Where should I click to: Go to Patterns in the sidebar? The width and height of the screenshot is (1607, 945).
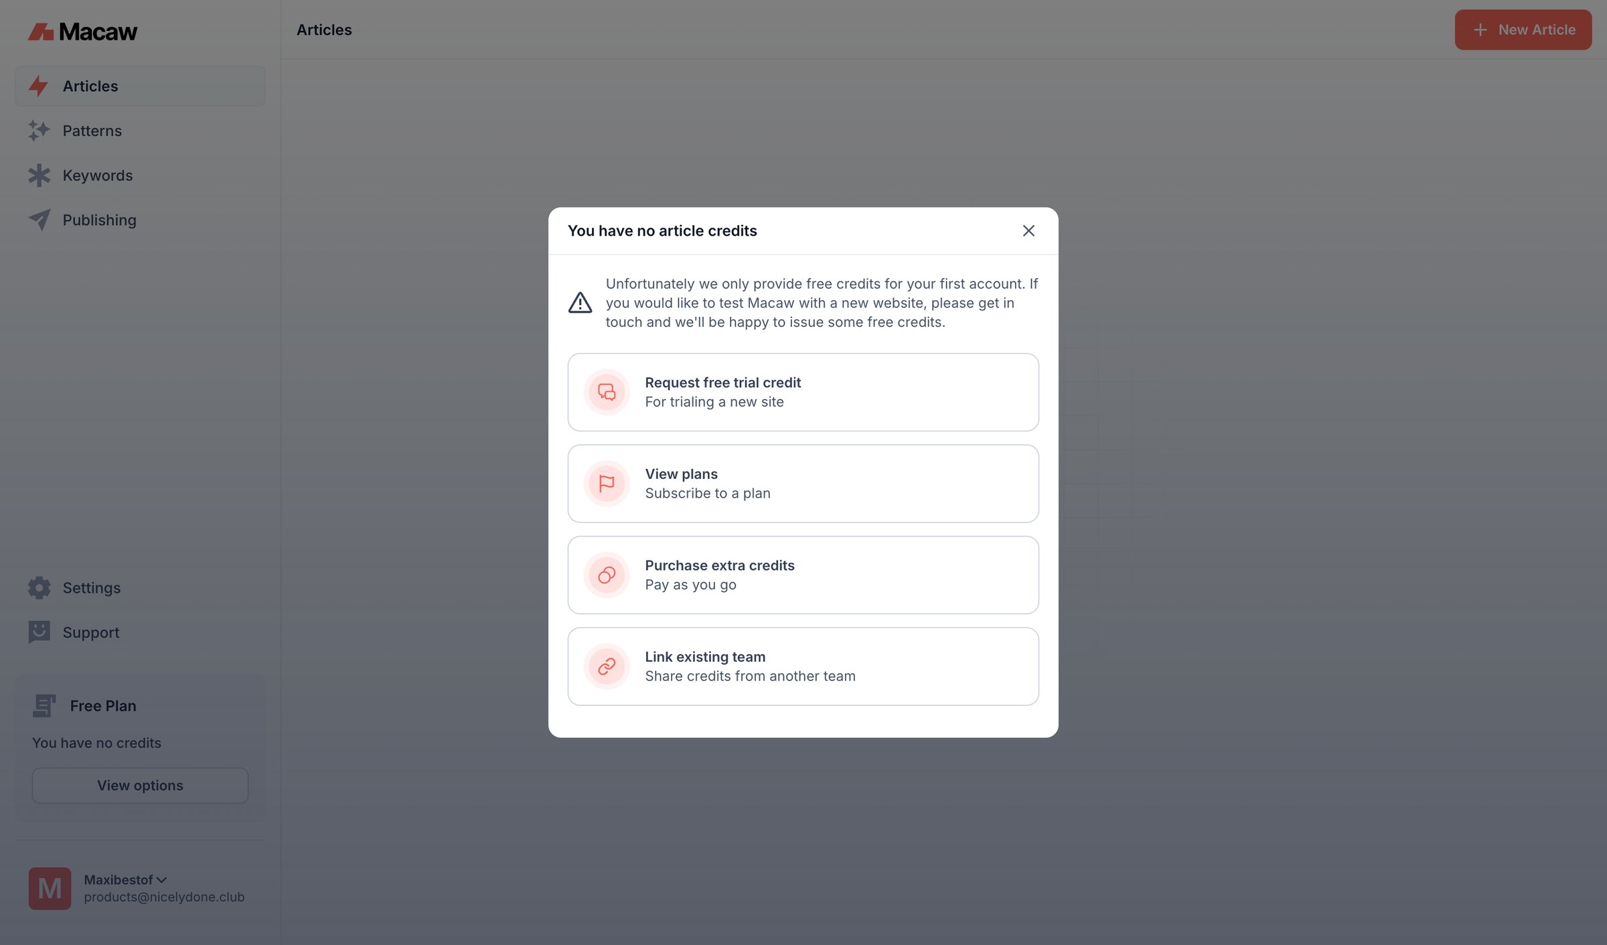click(x=140, y=131)
